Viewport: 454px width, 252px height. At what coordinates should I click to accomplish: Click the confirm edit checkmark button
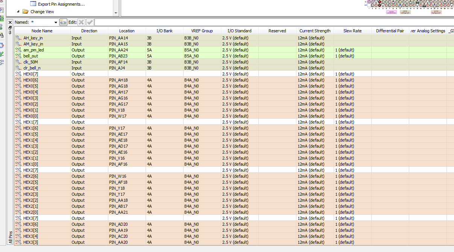coord(90,22)
